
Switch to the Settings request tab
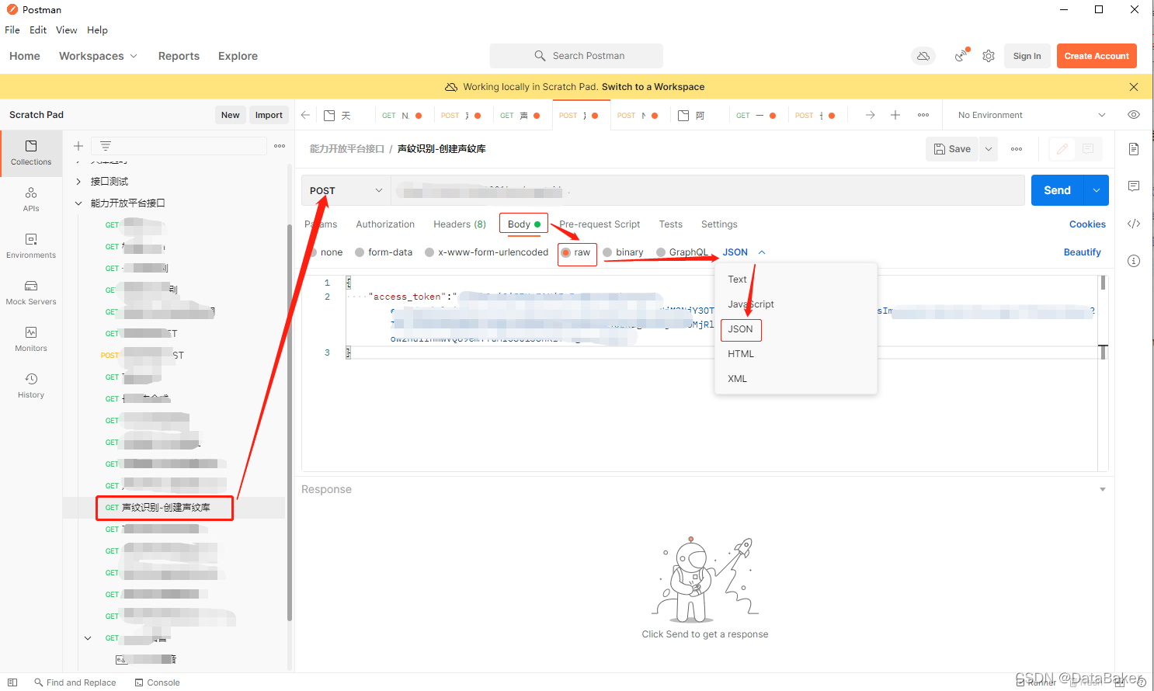tap(719, 224)
